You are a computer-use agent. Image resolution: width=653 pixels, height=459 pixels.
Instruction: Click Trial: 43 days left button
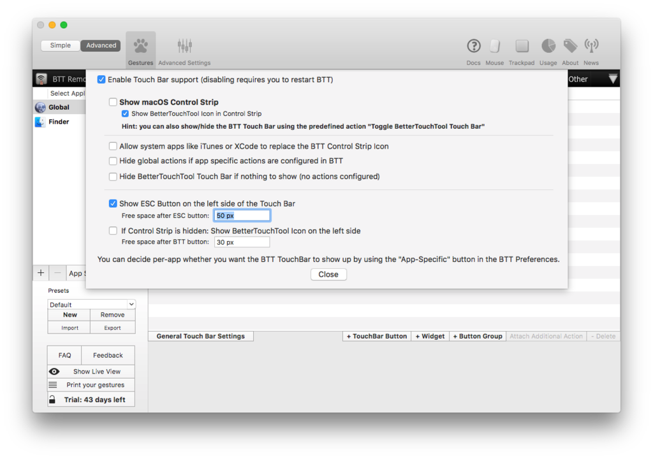[x=91, y=400]
